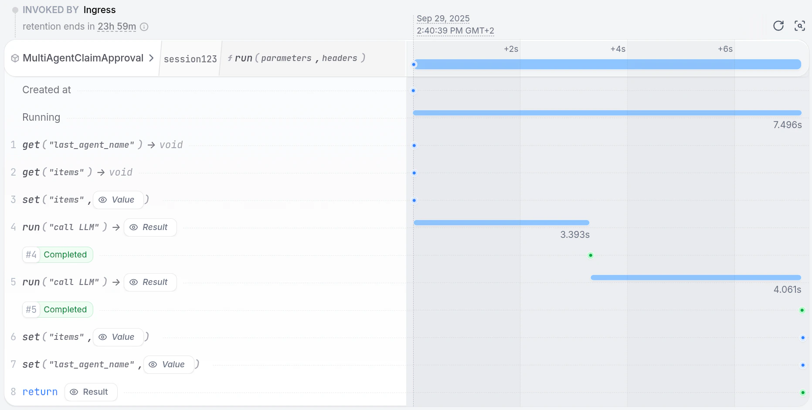
Task: Click the blue return keyword
Action: click(40, 392)
